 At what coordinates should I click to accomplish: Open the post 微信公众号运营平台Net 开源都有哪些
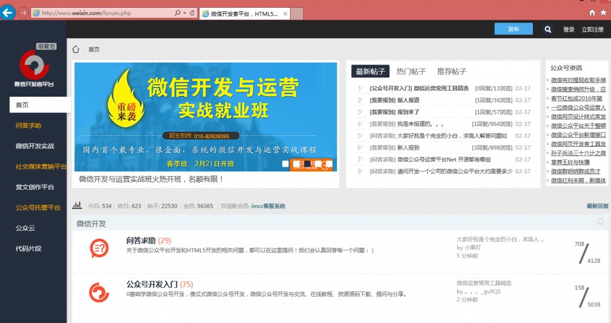(444, 159)
